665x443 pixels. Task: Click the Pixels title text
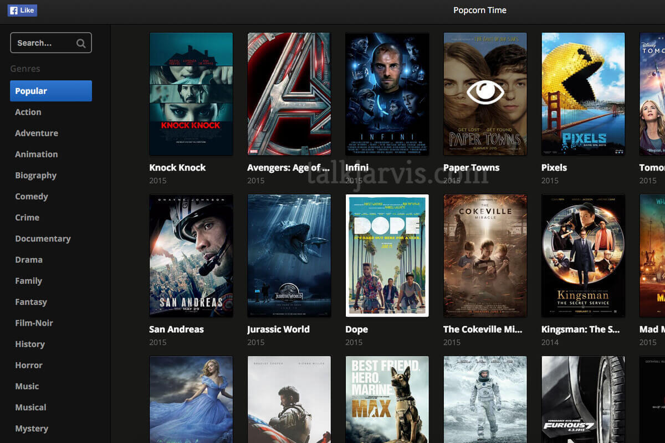554,167
